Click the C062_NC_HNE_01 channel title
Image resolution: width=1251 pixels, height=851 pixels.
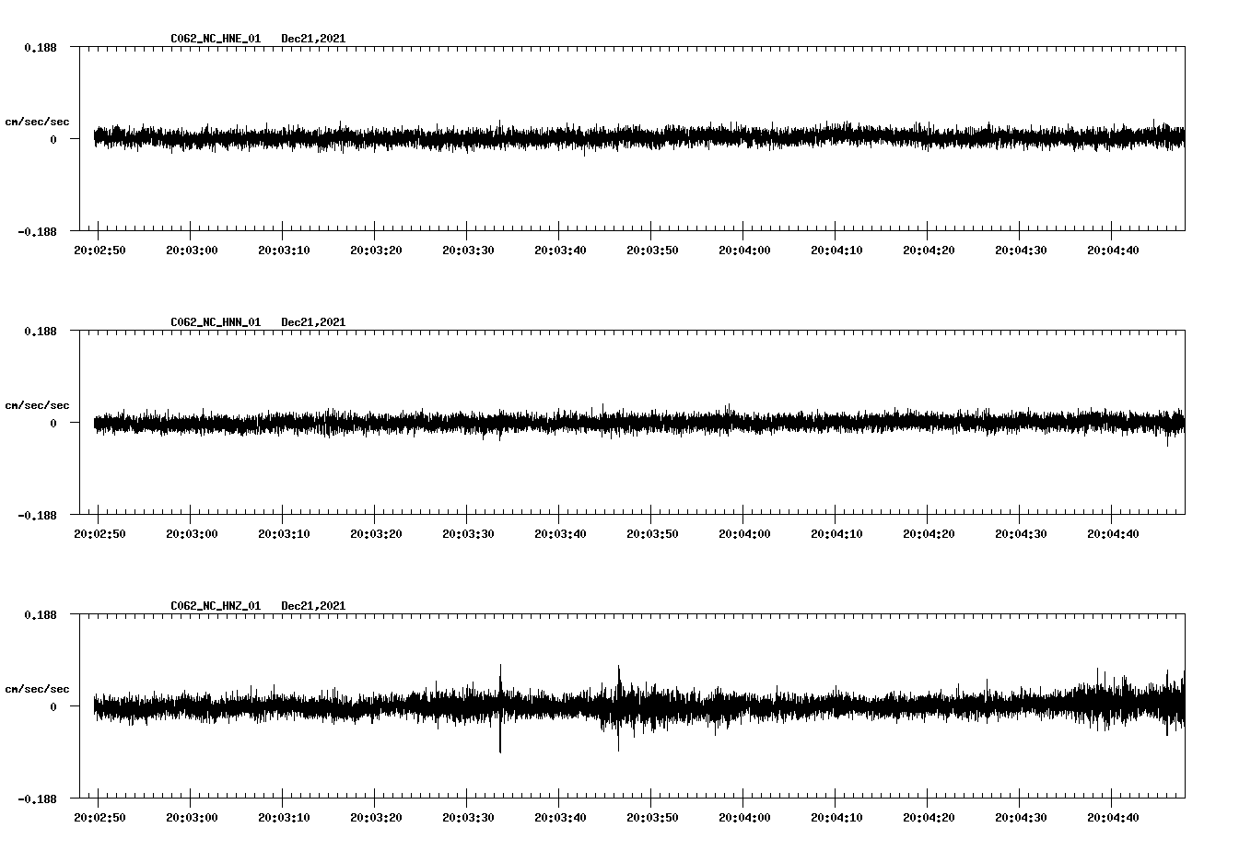tap(216, 39)
